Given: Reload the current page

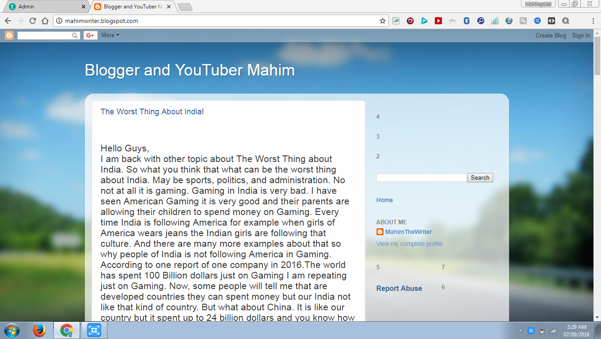Looking at the screenshot, I should (32, 21).
